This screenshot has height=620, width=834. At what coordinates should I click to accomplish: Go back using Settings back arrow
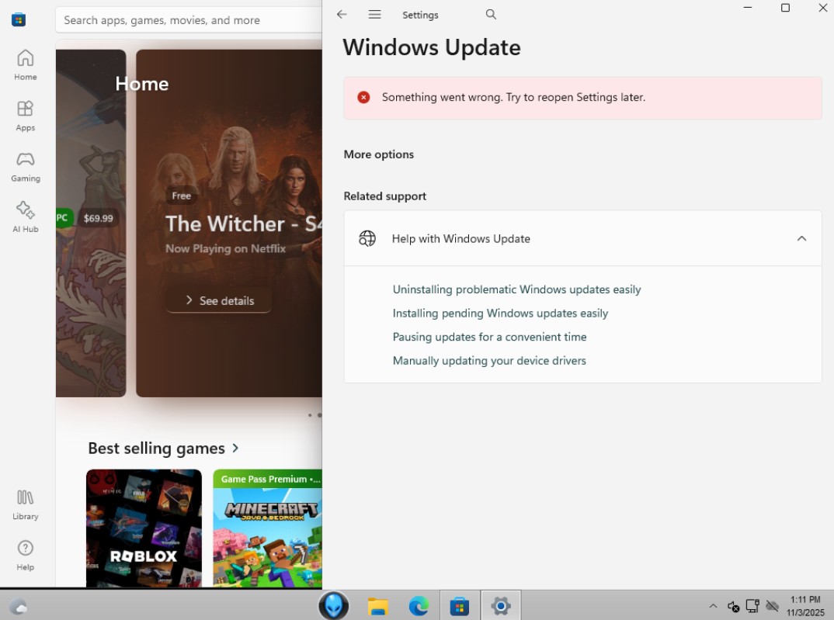(x=342, y=14)
